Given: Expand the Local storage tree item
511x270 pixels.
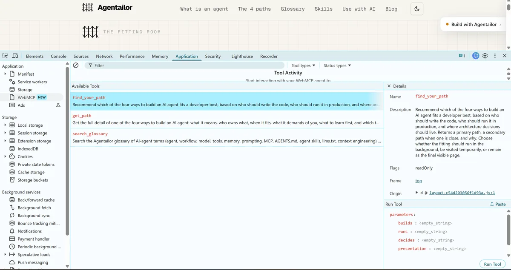Looking at the screenshot, I should [5, 125].
